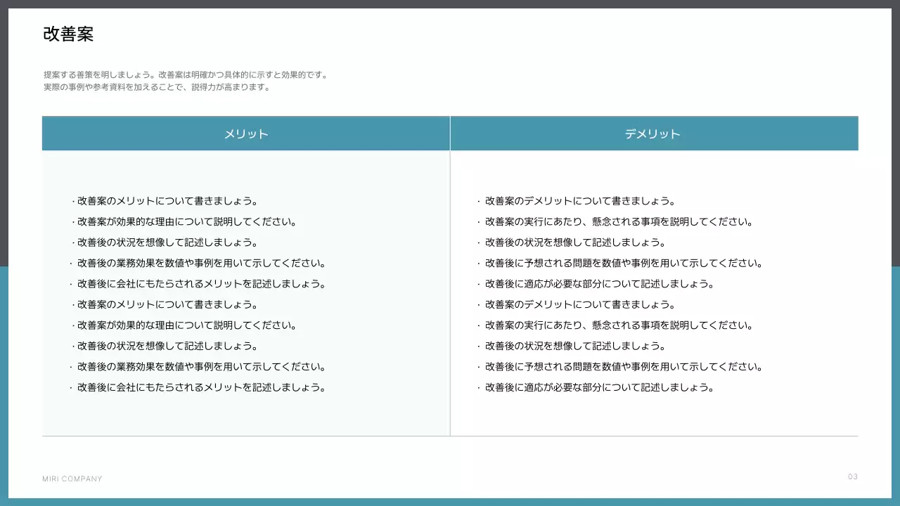Select the デメリット table header

coord(653,133)
